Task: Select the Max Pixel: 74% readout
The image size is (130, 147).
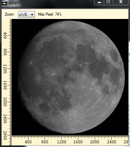Action: click(50, 14)
